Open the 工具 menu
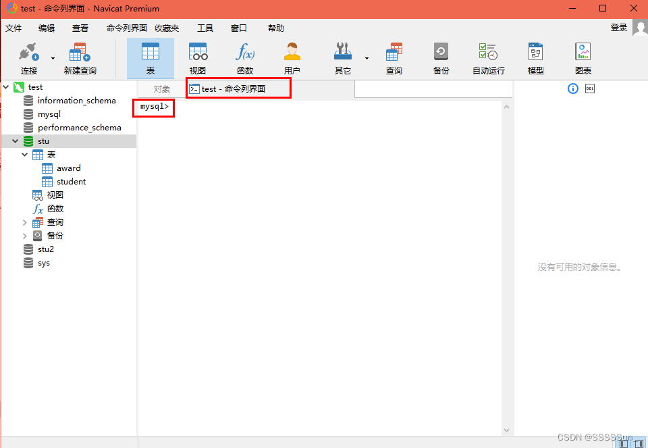The height and width of the screenshot is (448, 648). point(205,28)
